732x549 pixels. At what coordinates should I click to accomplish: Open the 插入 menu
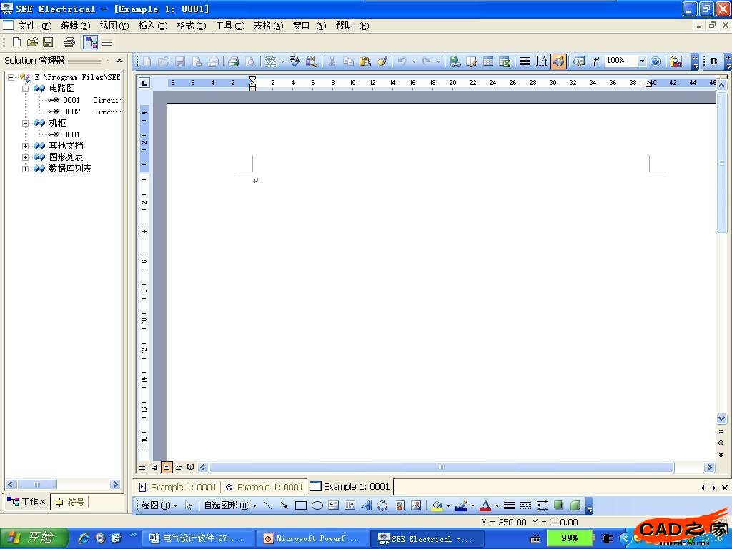[x=152, y=26]
